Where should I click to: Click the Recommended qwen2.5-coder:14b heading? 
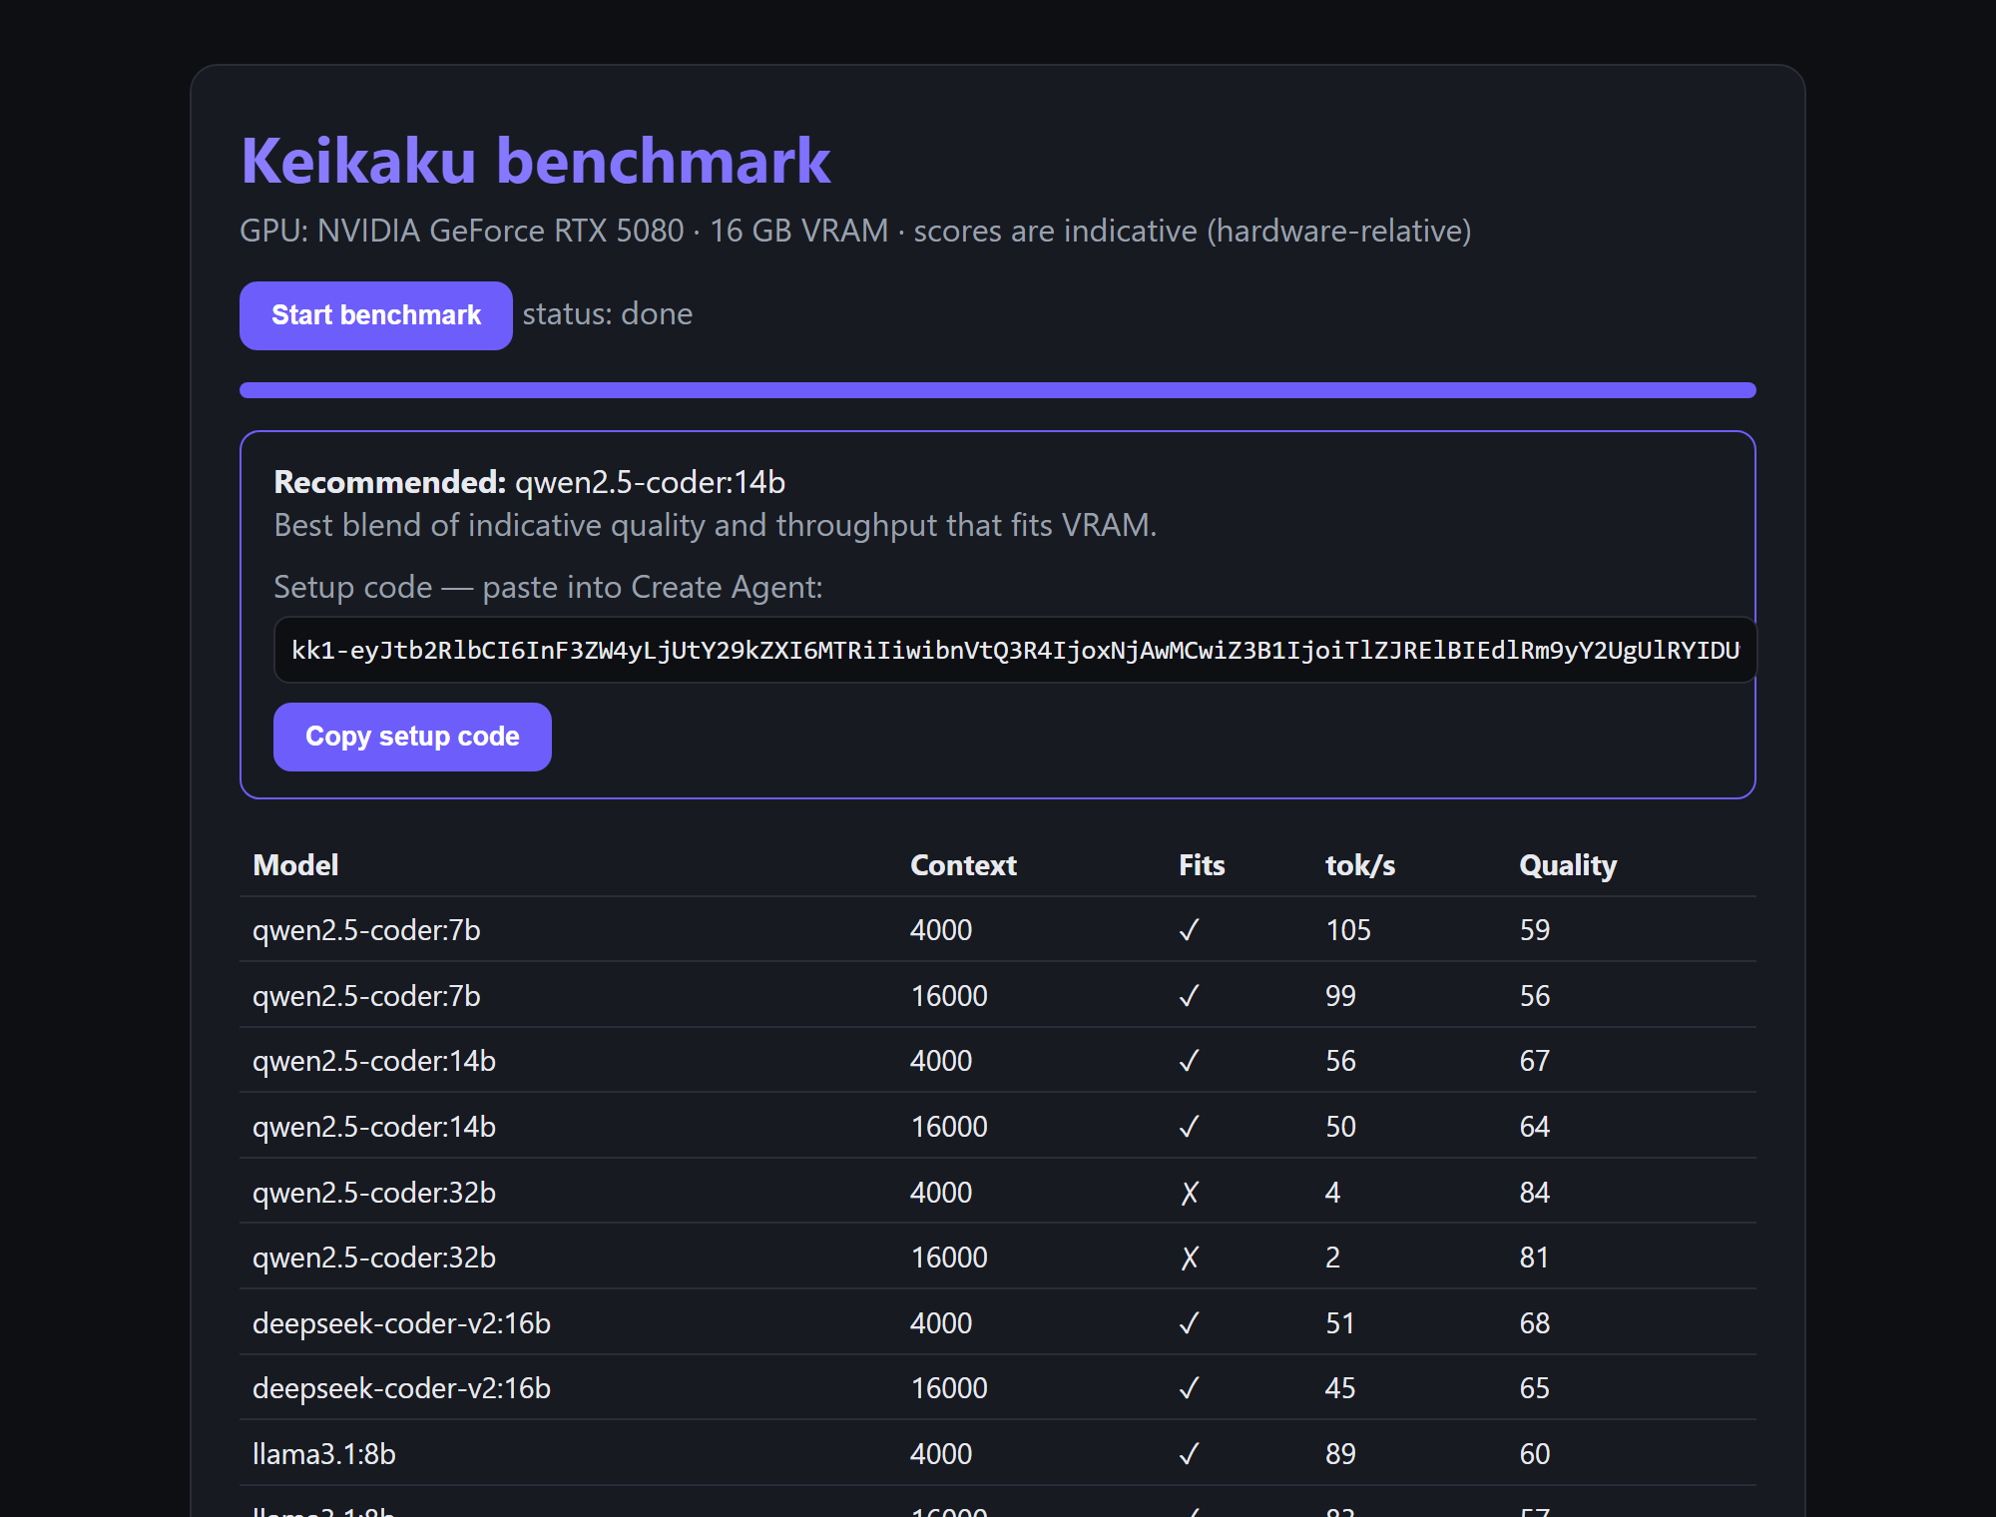click(529, 482)
